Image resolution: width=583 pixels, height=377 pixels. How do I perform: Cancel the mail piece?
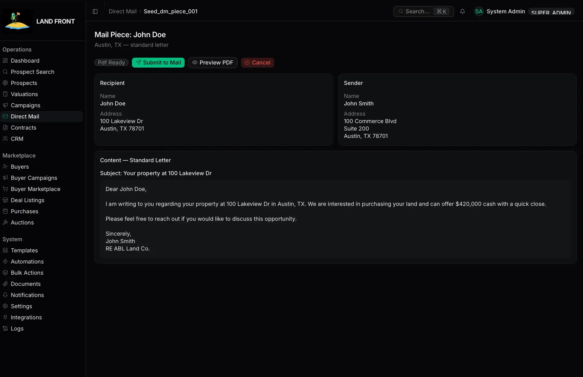[257, 62]
